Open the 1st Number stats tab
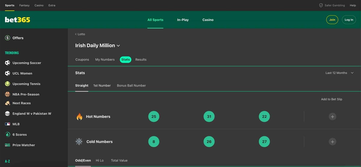 102,85
